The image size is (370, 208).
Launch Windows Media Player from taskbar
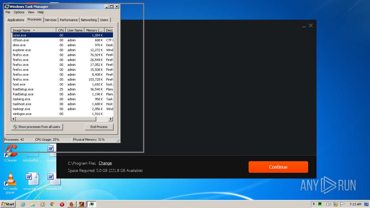[42, 204]
